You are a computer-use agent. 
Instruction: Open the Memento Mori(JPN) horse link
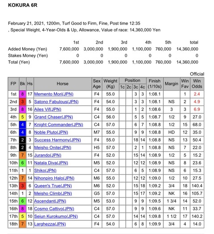(x=54, y=94)
